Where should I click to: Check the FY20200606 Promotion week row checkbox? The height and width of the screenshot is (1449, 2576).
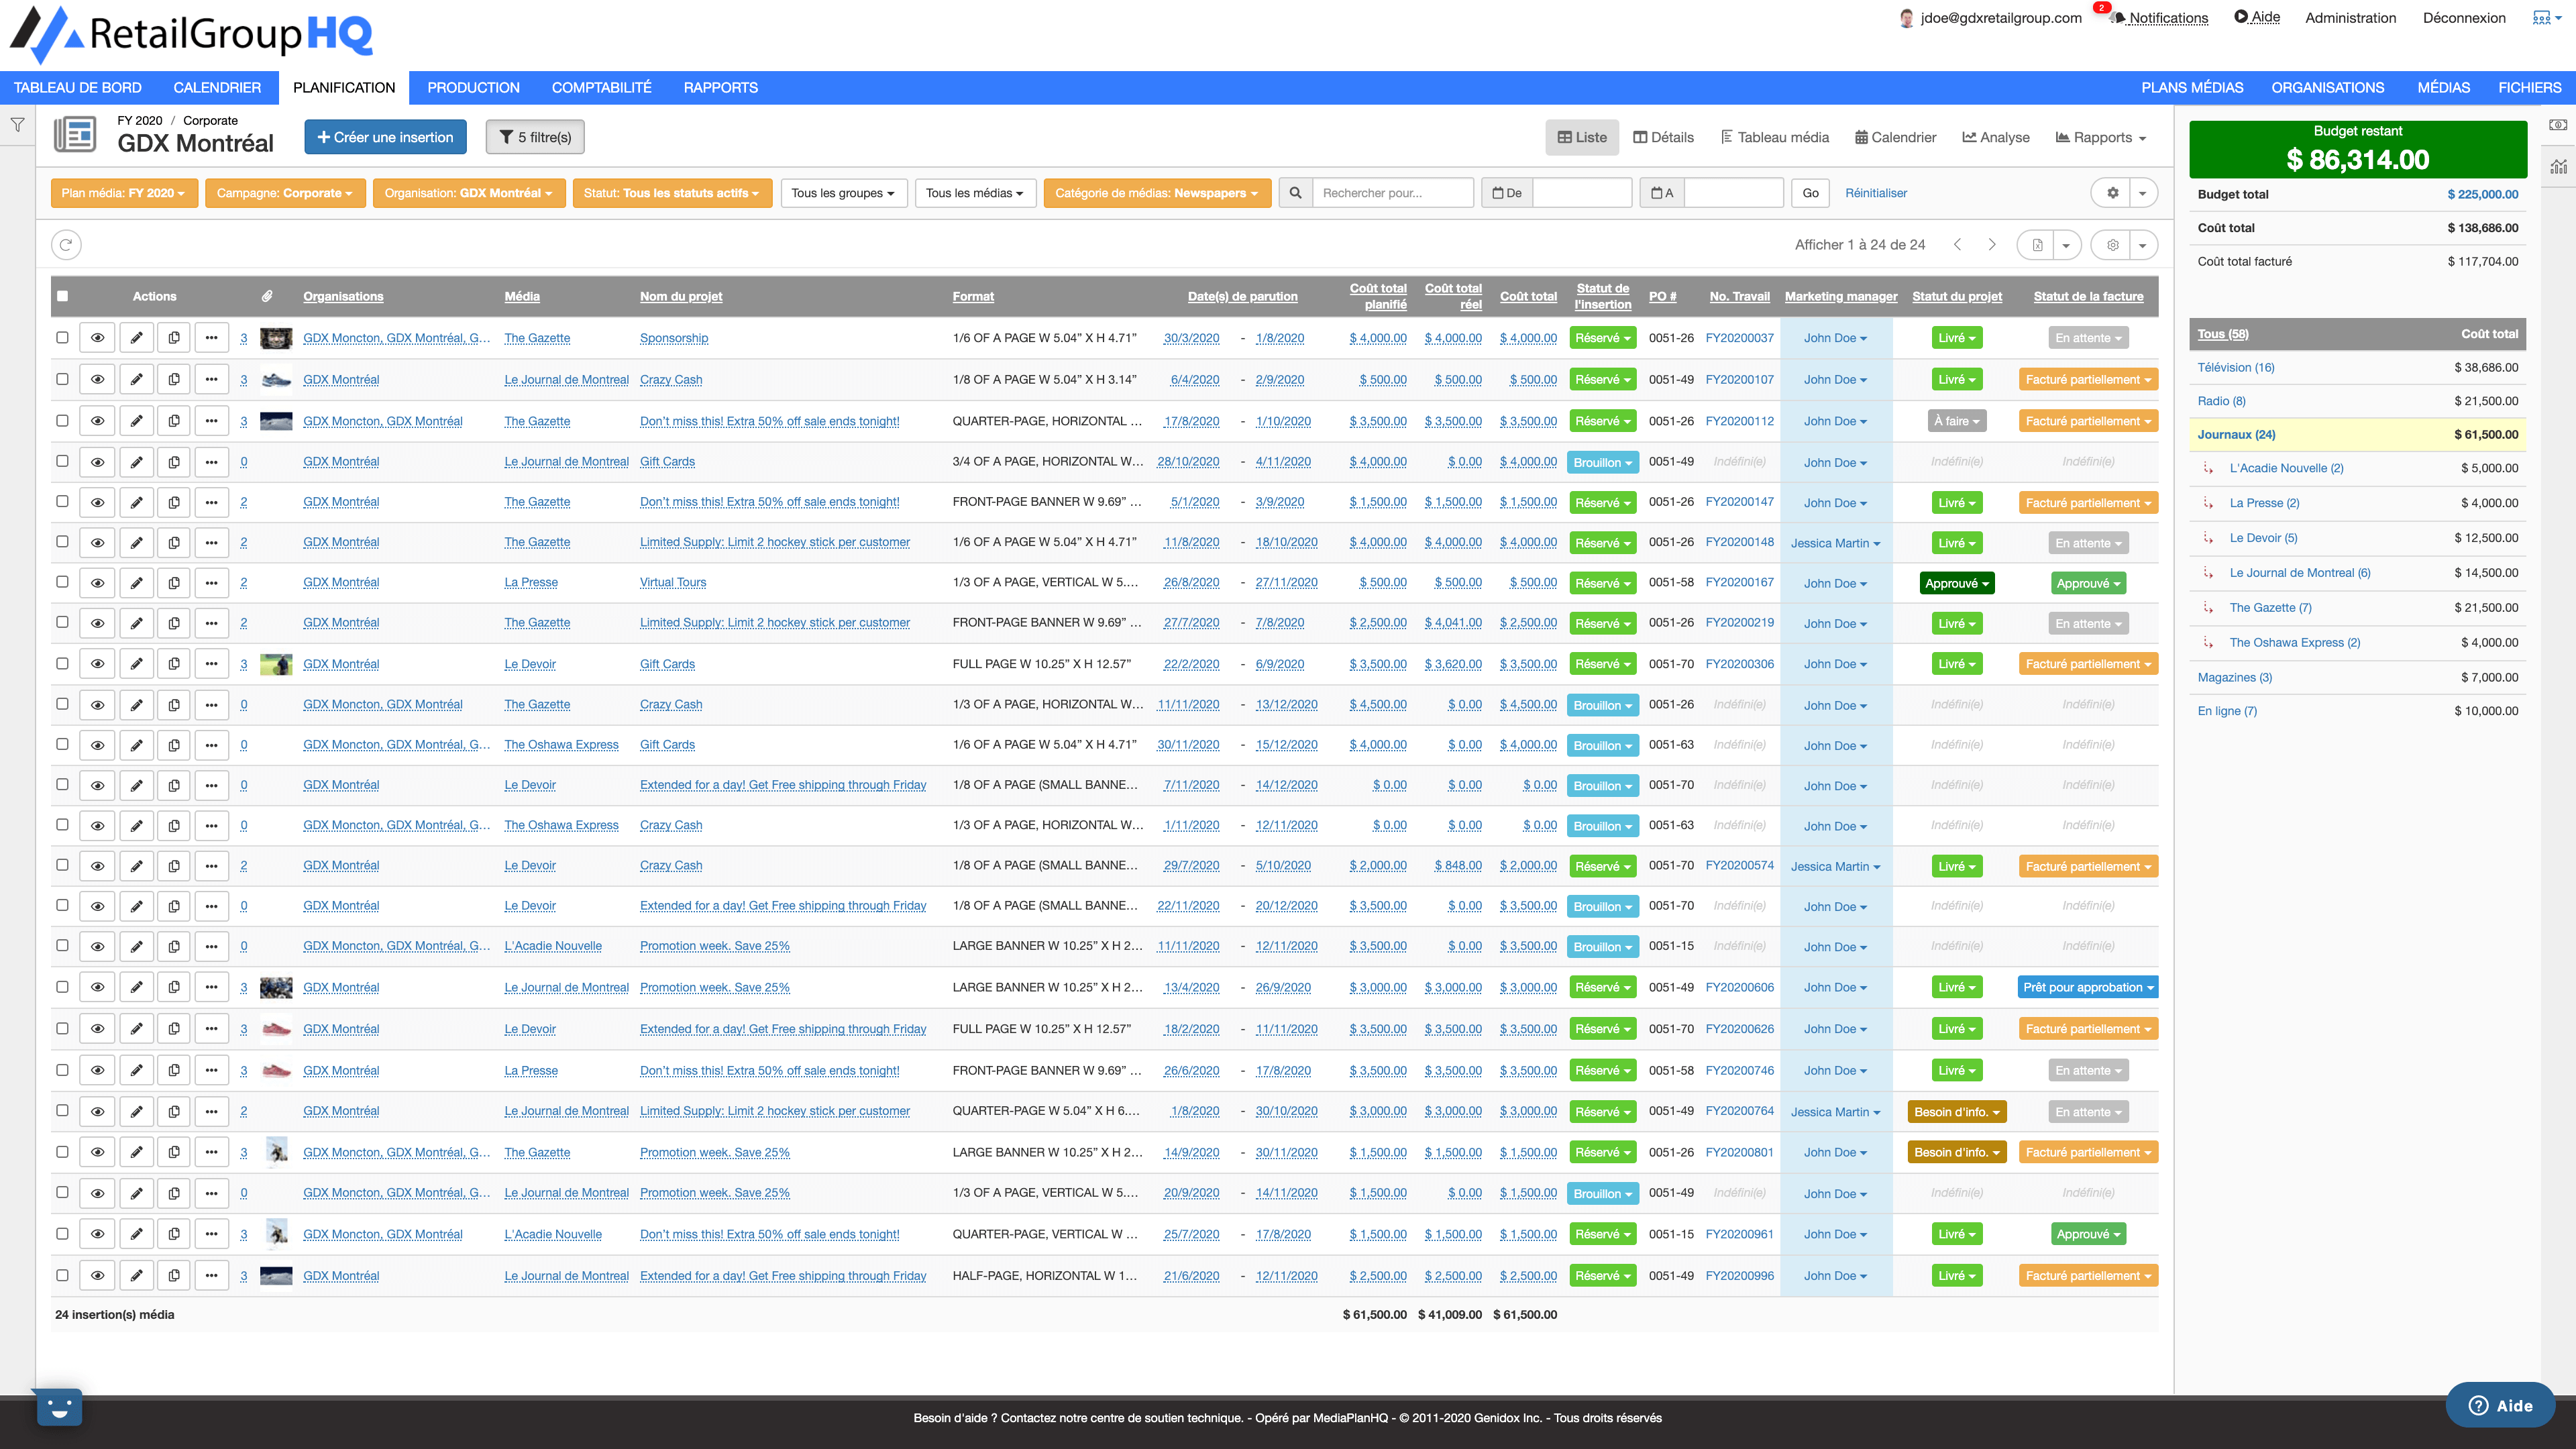(x=62, y=987)
